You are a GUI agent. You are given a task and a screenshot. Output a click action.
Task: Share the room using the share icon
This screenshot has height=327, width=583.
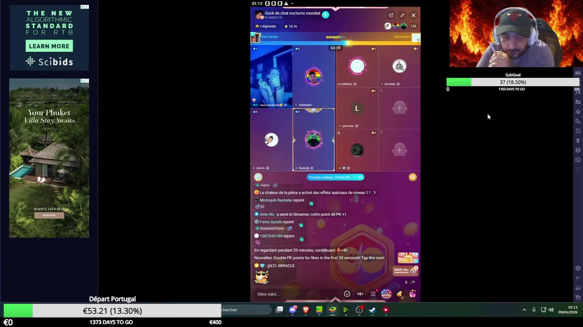pyautogui.click(x=391, y=15)
